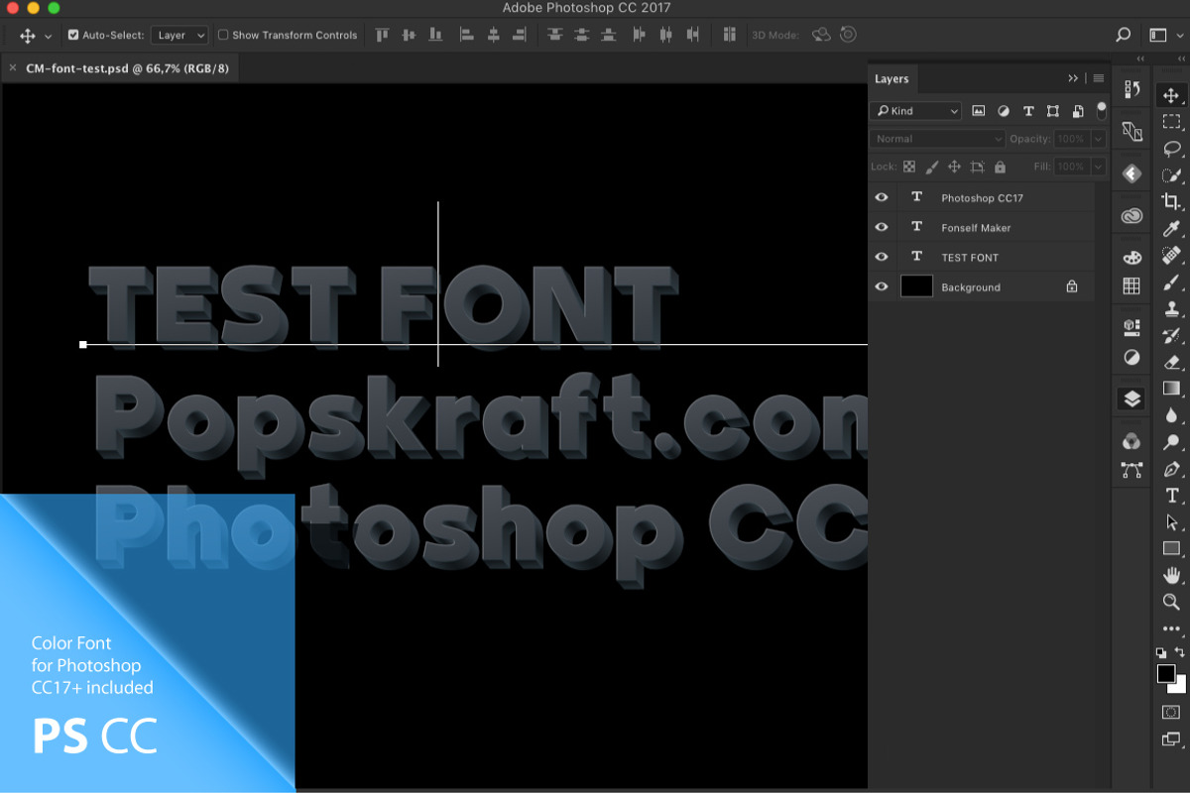
Task: Open the History panel icon
Action: 1131,89
